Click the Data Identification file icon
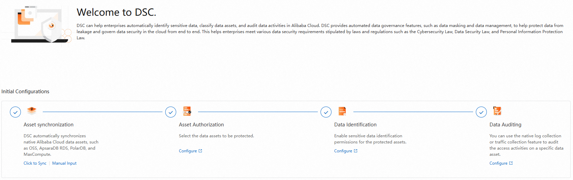This screenshot has width=573, height=180. (342, 111)
